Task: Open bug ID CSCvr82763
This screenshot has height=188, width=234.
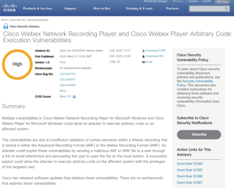Action: [67, 74]
